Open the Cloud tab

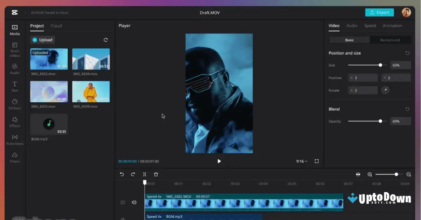(x=56, y=26)
